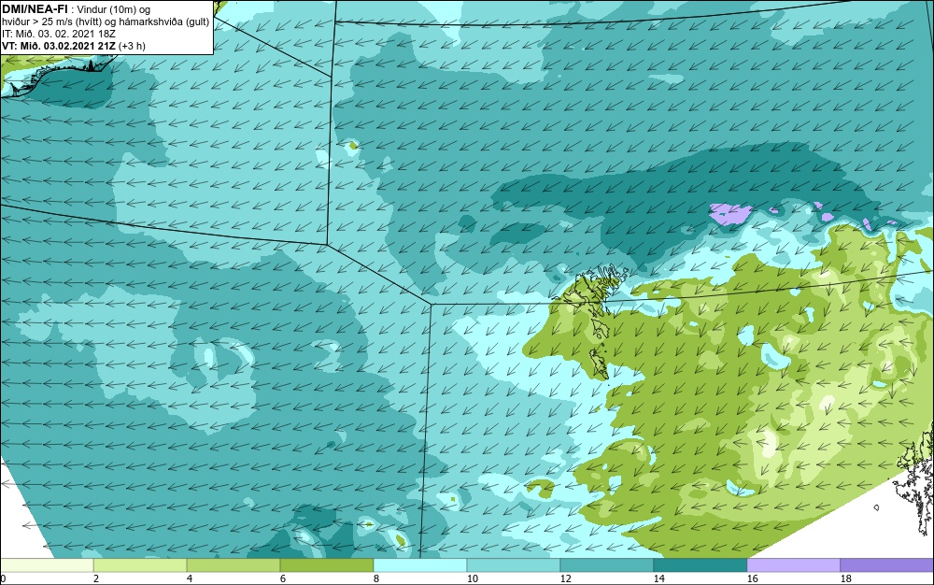
Task: Click the small island outline near bottom-right coast
Action: coord(876,507)
